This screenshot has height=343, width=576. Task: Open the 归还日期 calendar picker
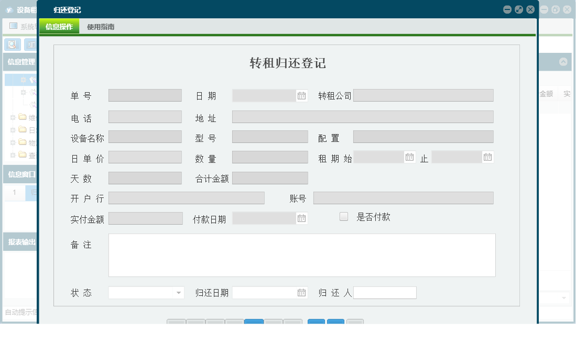(x=301, y=293)
